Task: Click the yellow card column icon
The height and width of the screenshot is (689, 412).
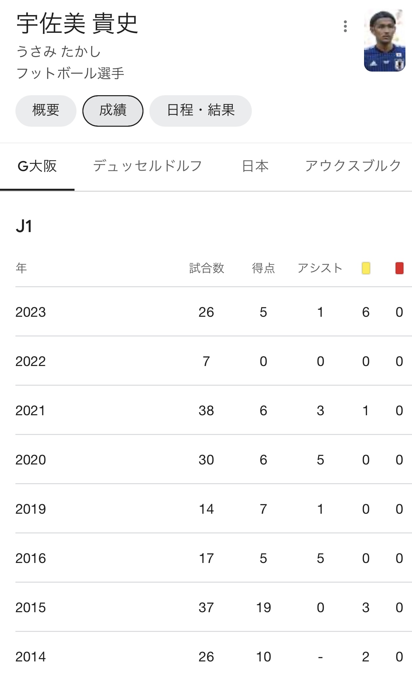Action: point(366,268)
